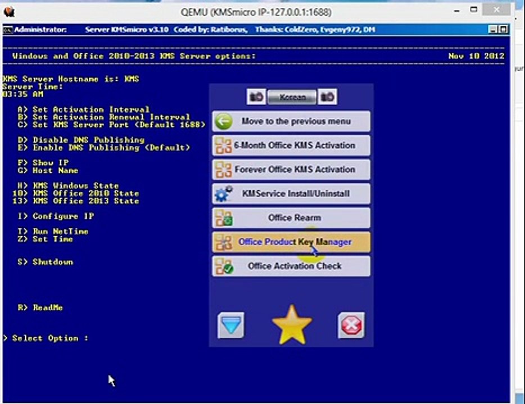The width and height of the screenshot is (525, 404).
Task: Click the '03:35 AM' server time
Action: tap(23, 94)
